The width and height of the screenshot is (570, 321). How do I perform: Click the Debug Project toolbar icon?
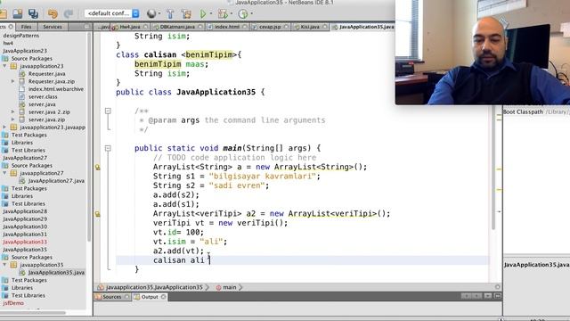[223, 14]
